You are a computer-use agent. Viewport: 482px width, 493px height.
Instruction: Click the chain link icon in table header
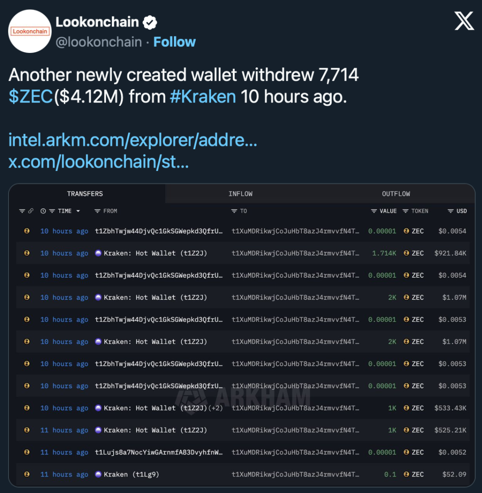pyautogui.click(x=31, y=211)
